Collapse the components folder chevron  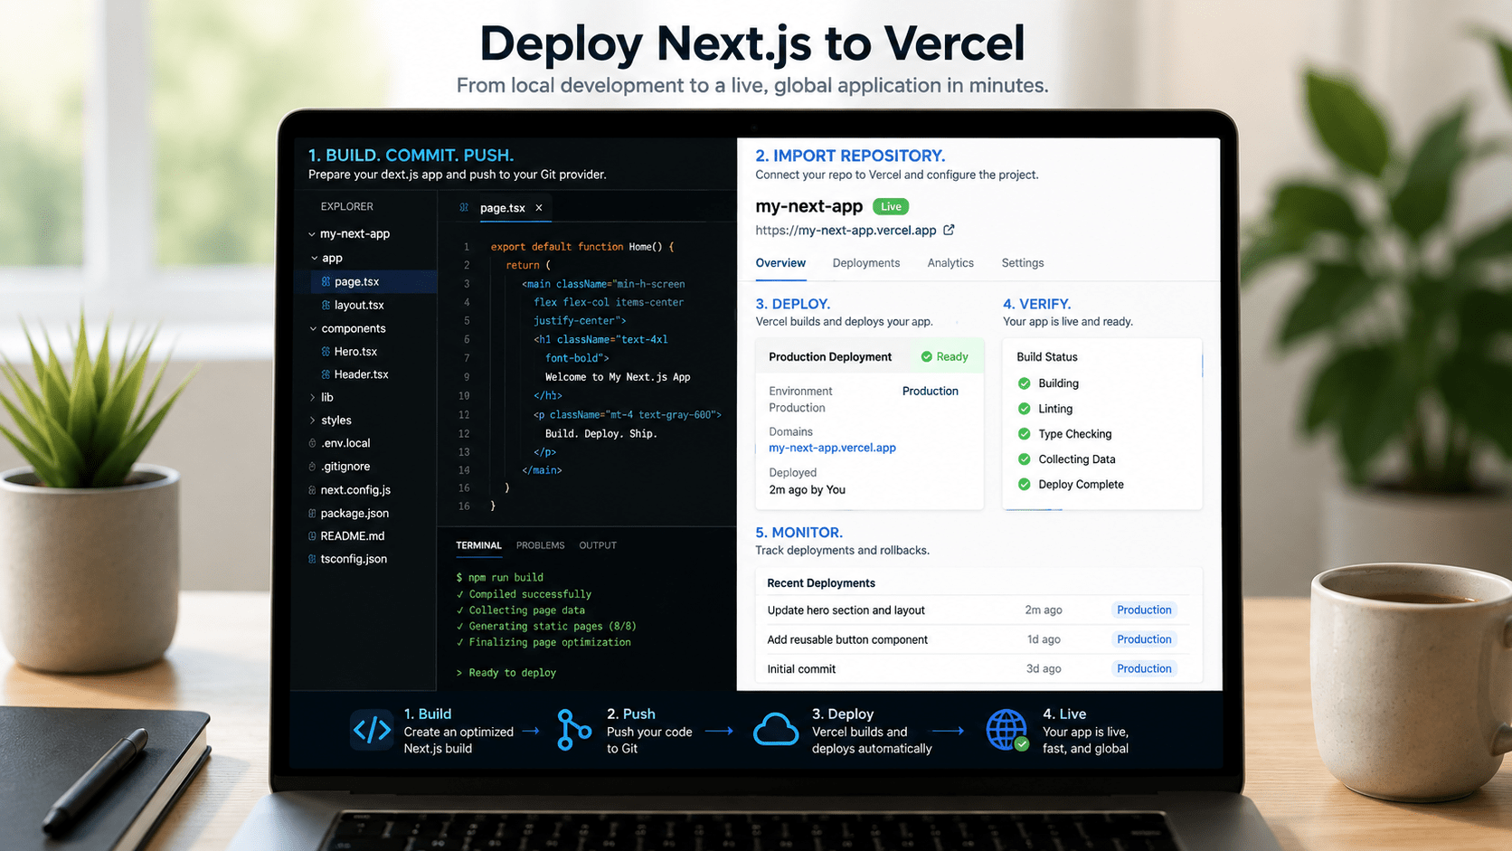pos(313,329)
